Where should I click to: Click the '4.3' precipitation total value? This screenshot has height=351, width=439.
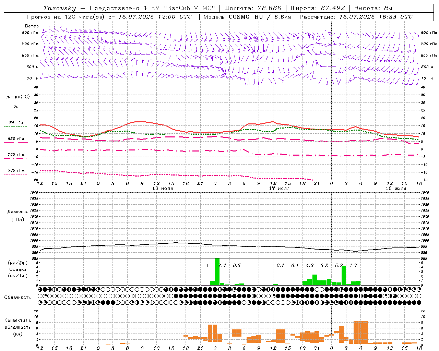coord(310,265)
